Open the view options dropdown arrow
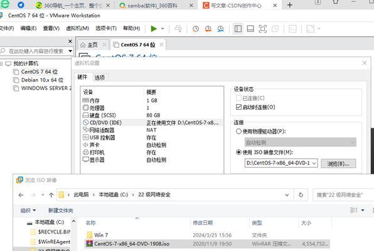 coord(363,210)
